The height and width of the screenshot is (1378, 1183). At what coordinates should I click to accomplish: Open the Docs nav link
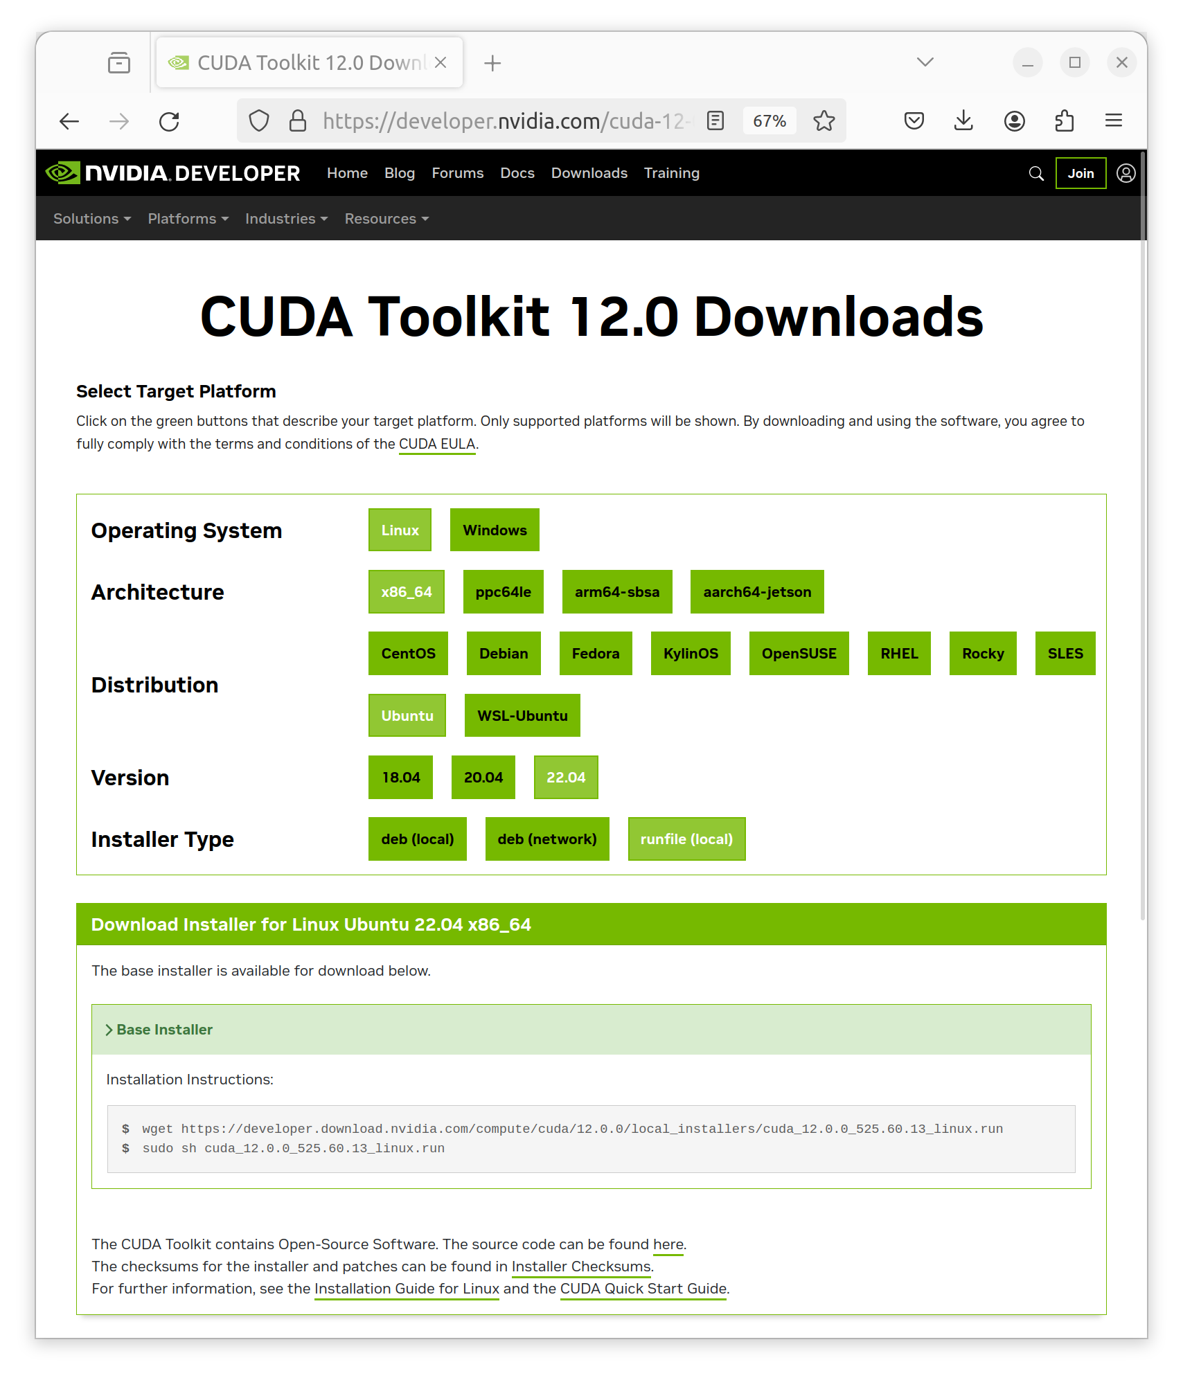[x=517, y=173]
